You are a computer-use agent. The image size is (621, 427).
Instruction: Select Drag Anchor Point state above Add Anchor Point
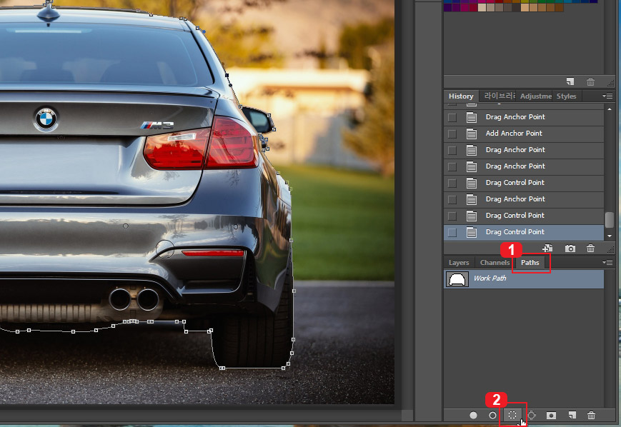pyautogui.click(x=524, y=116)
